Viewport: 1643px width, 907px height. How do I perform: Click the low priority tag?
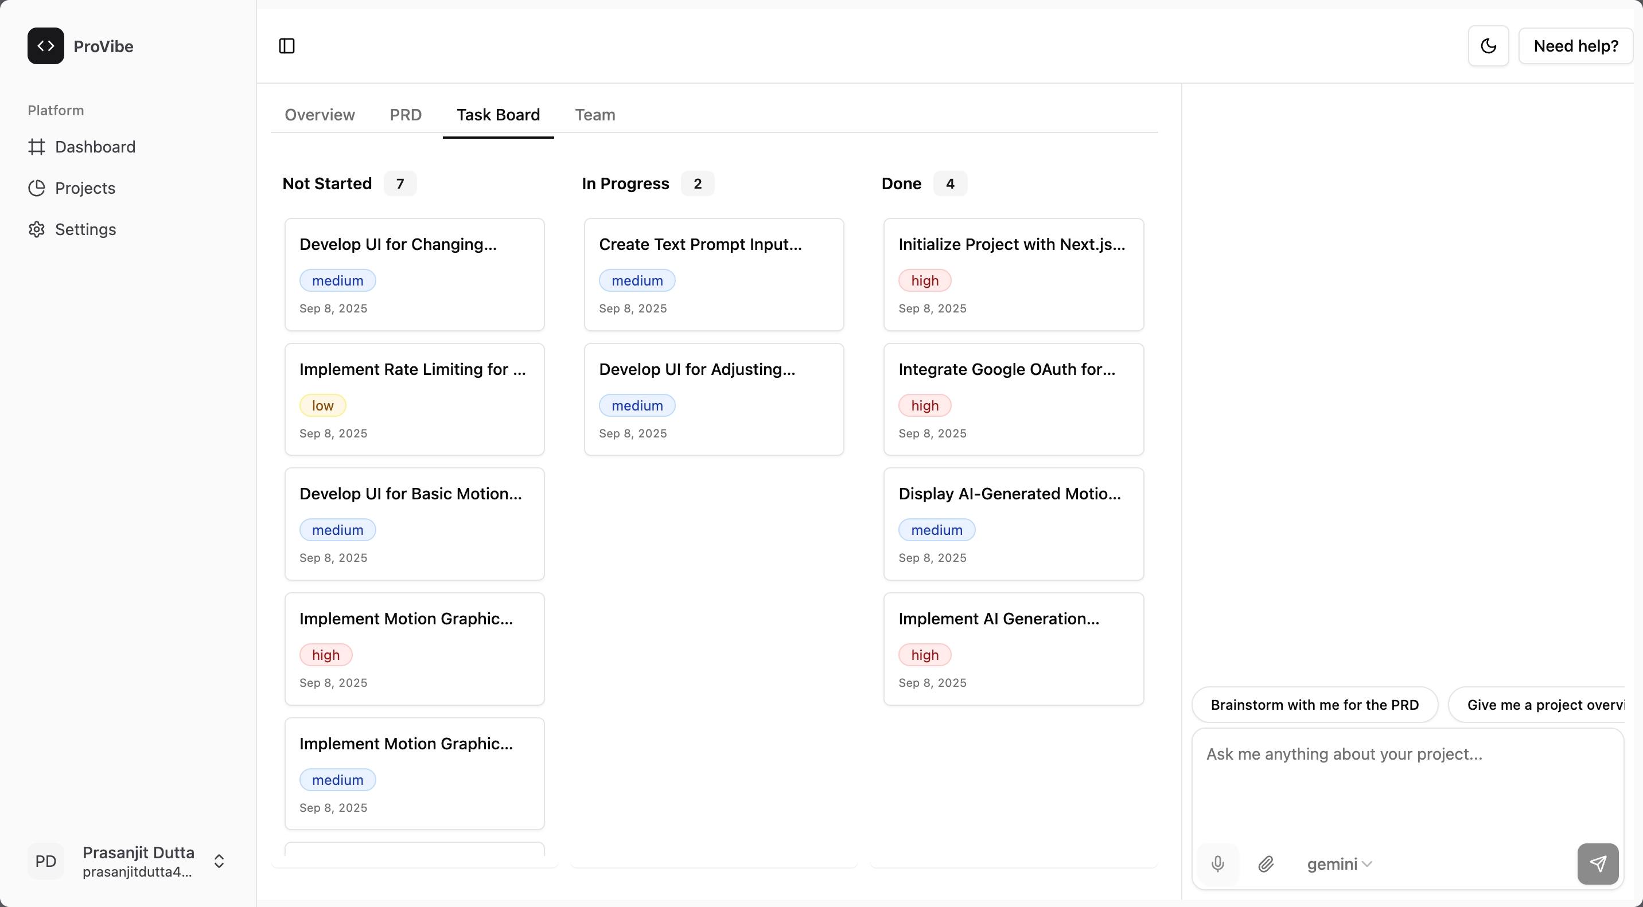tap(323, 405)
